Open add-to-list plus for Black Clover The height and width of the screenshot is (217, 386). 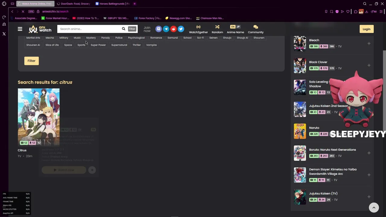(x=369, y=65)
